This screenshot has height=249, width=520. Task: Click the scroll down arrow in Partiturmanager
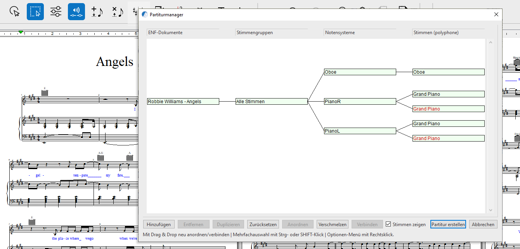click(491, 210)
